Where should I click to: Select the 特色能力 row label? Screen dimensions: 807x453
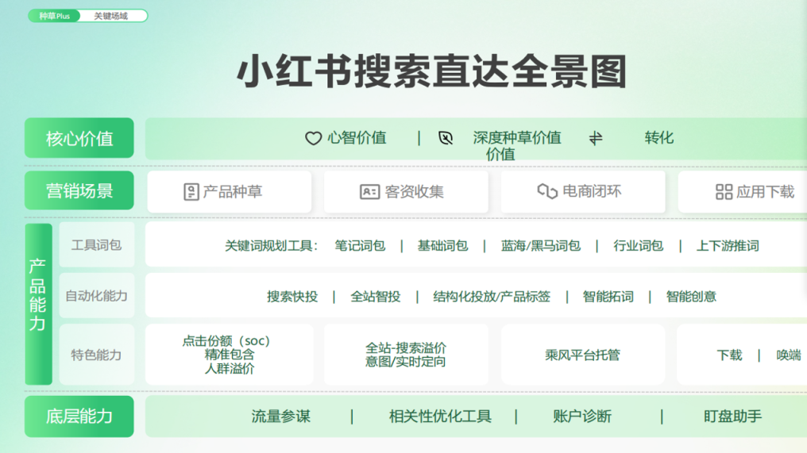click(x=97, y=355)
